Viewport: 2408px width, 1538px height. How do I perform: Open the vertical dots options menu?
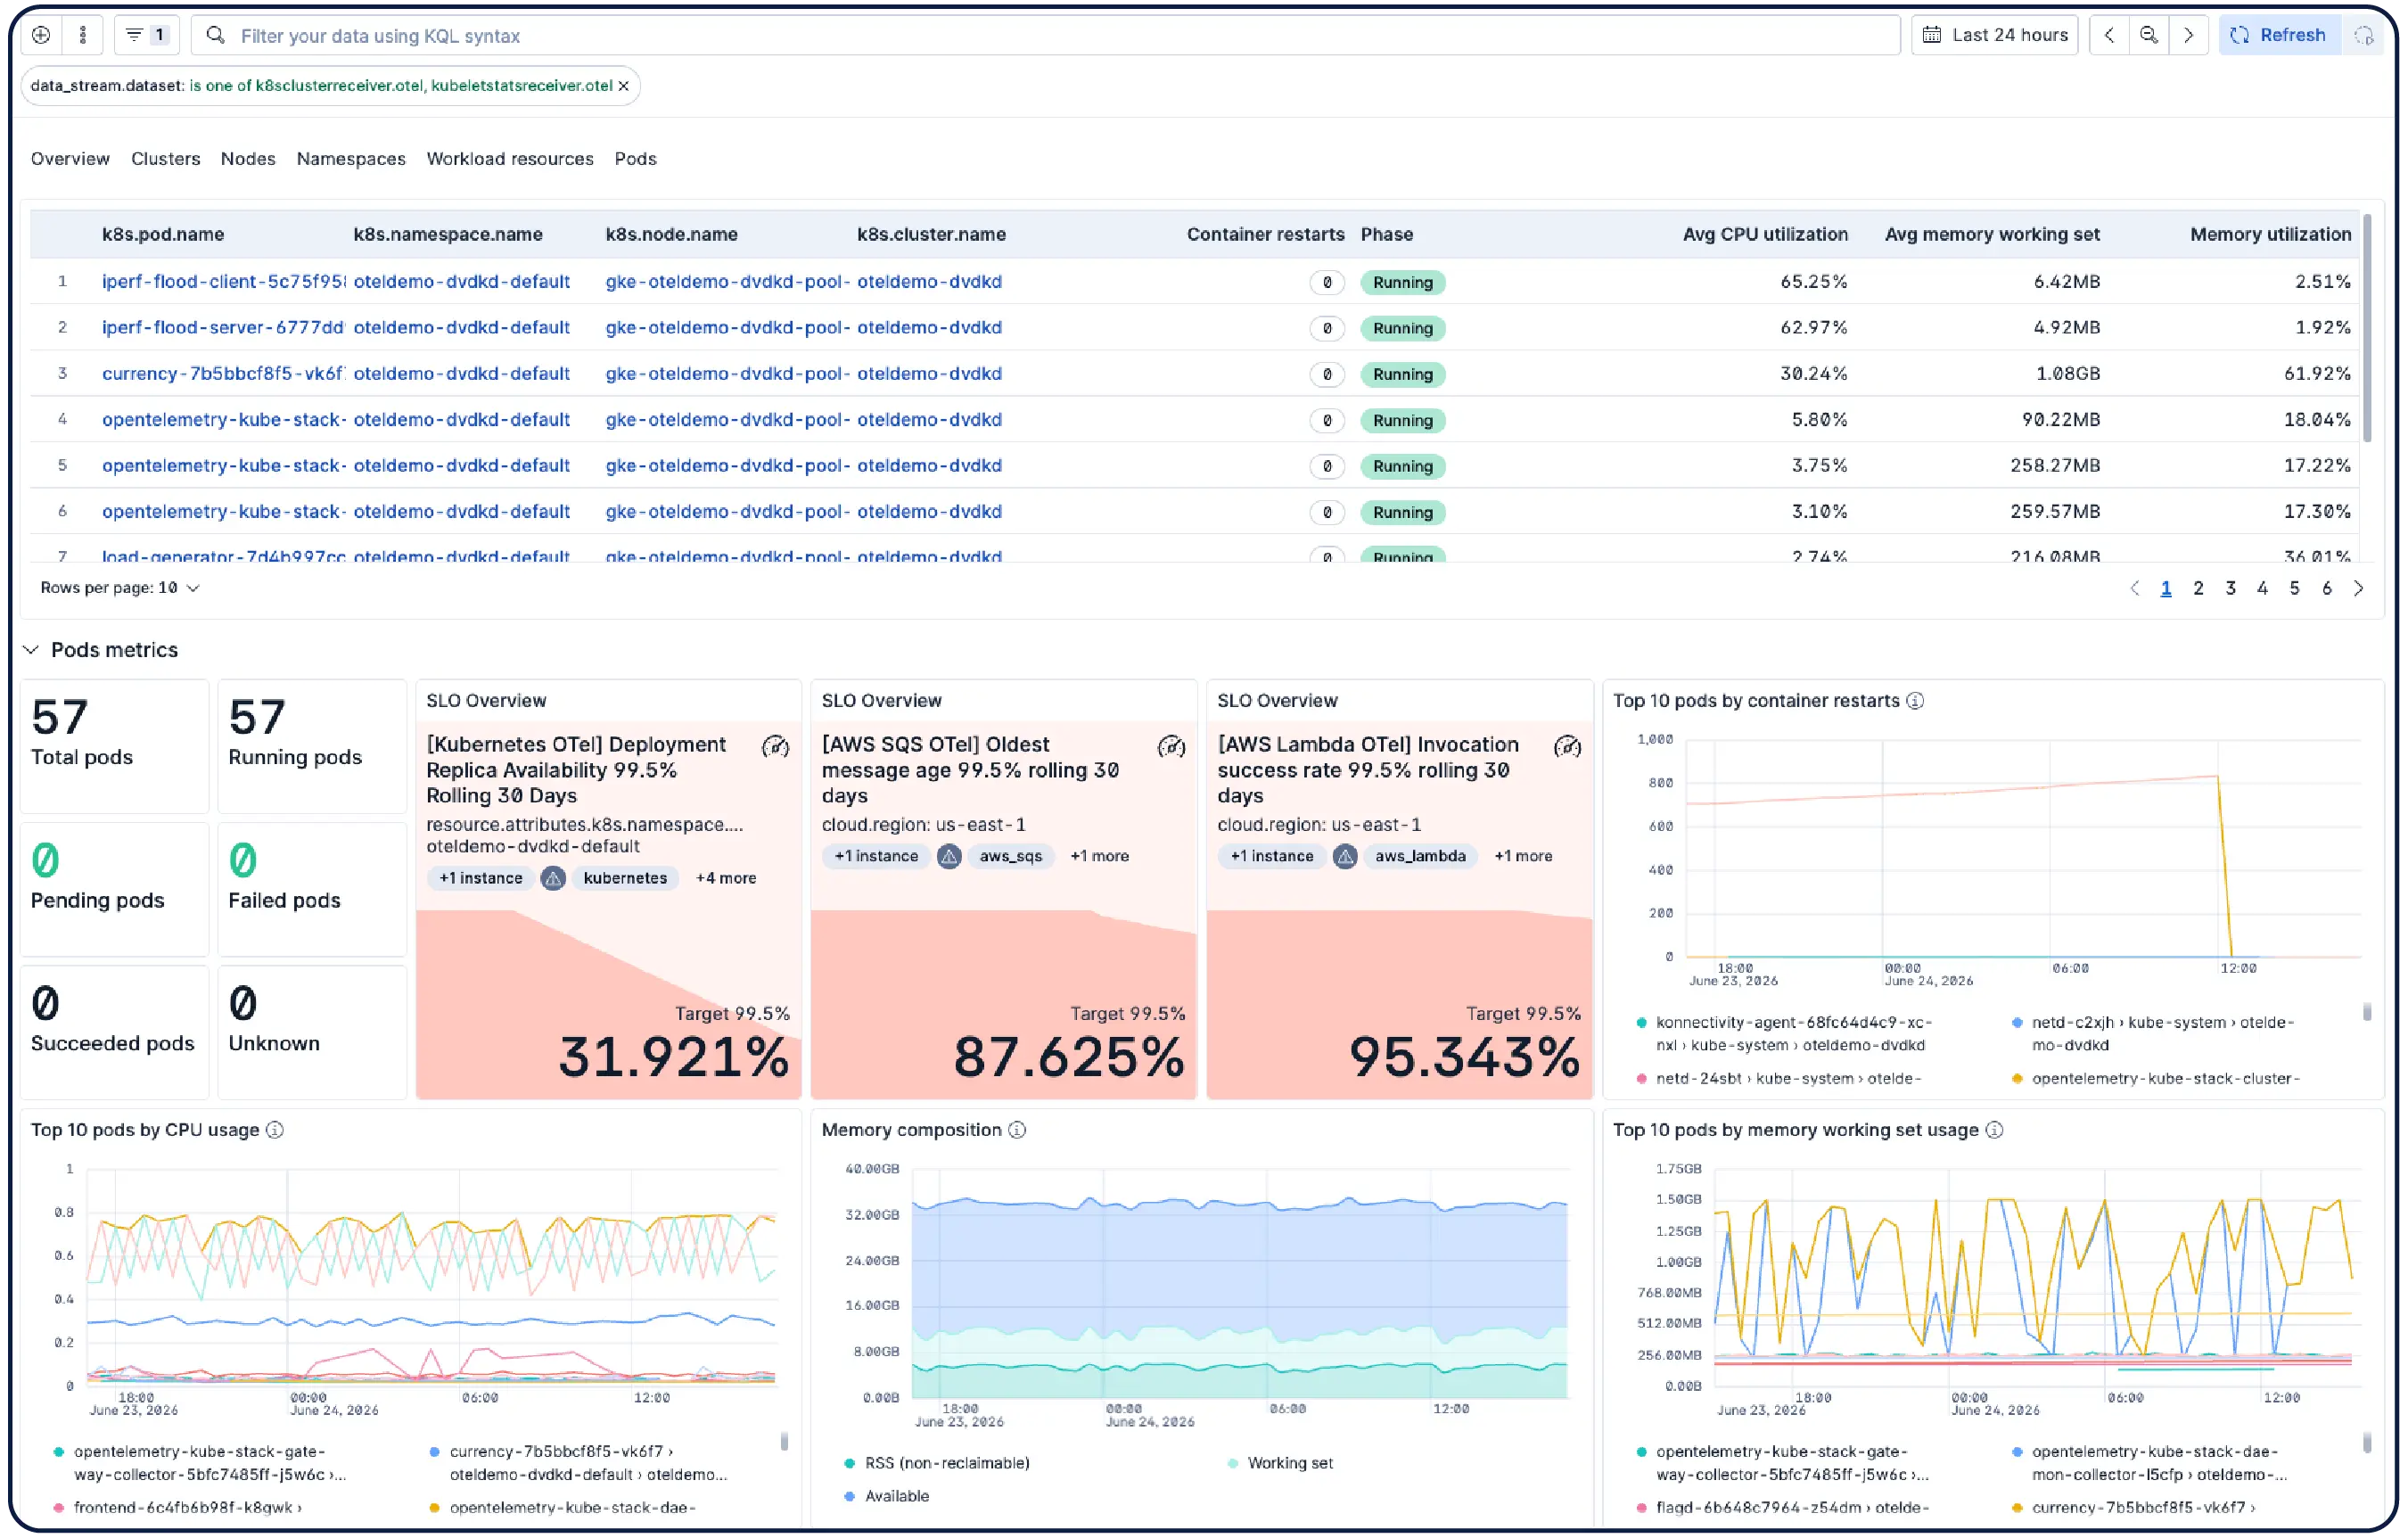point(83,35)
